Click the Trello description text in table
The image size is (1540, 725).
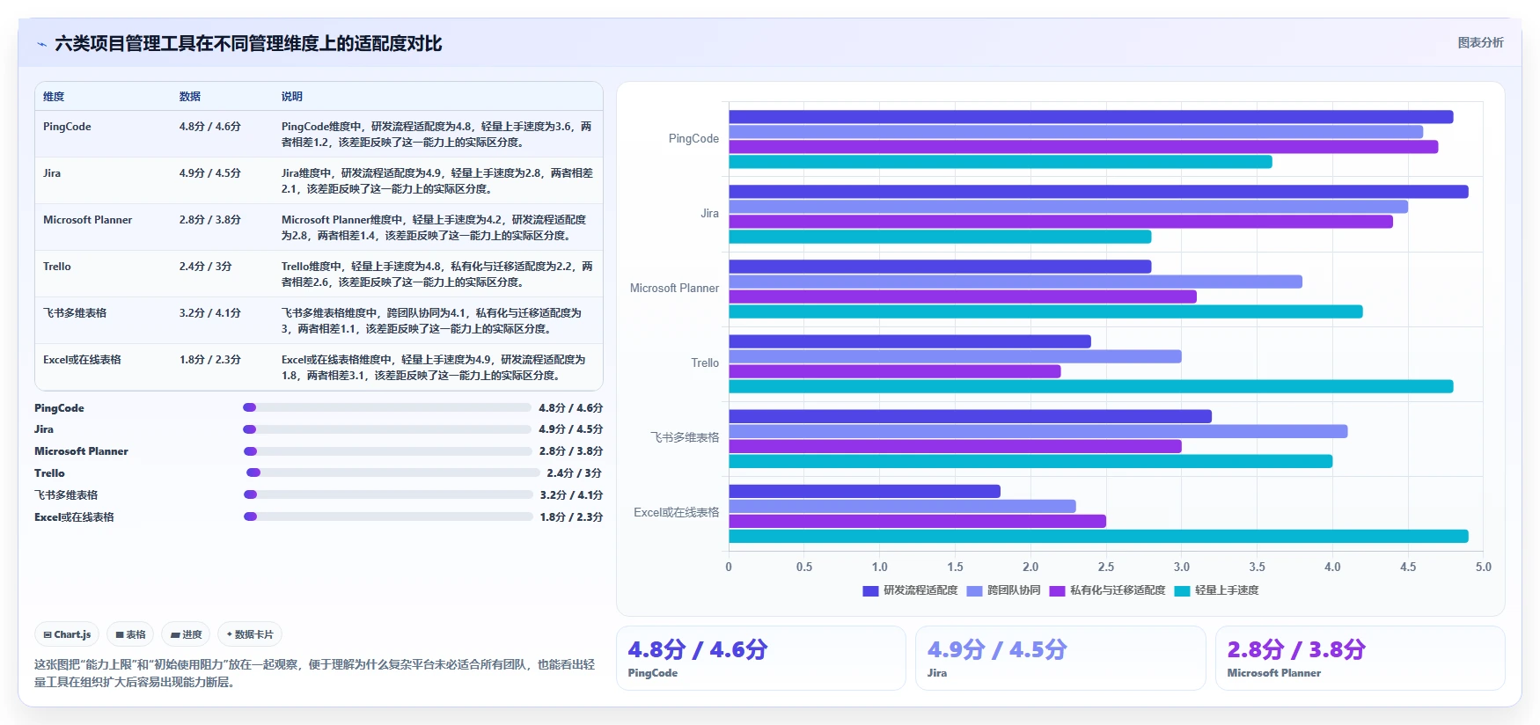437,275
